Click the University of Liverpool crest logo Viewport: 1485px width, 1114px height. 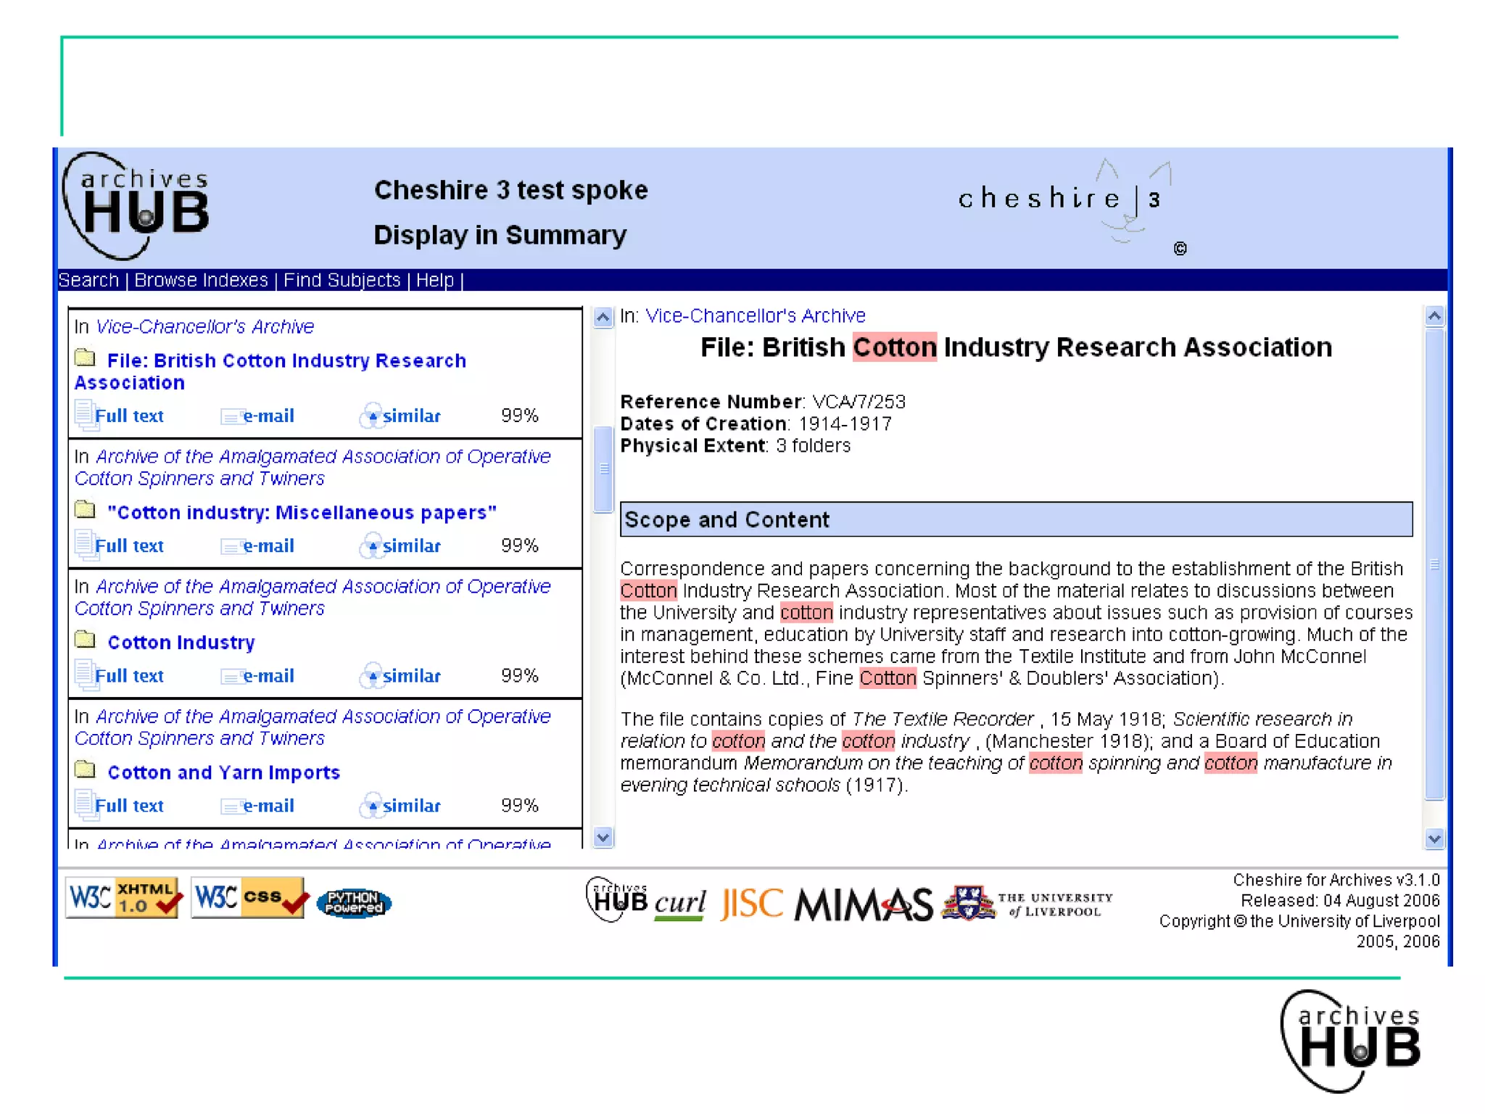(x=968, y=903)
